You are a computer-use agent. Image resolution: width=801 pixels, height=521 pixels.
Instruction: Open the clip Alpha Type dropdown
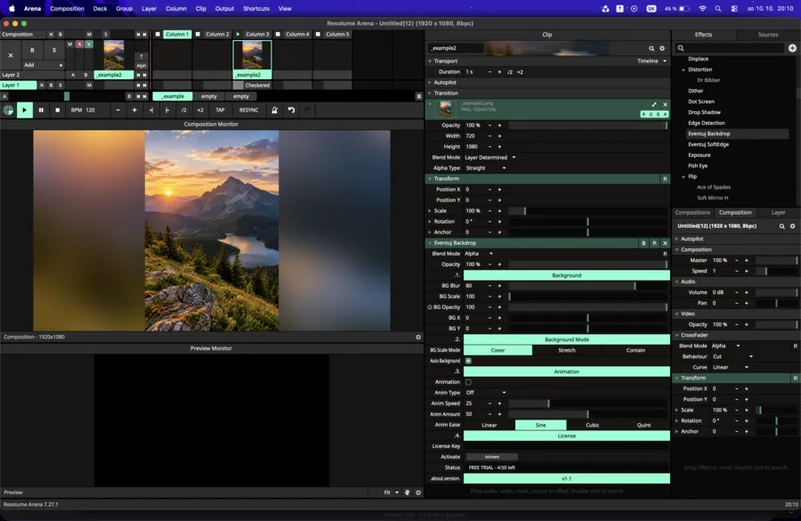[x=485, y=168]
